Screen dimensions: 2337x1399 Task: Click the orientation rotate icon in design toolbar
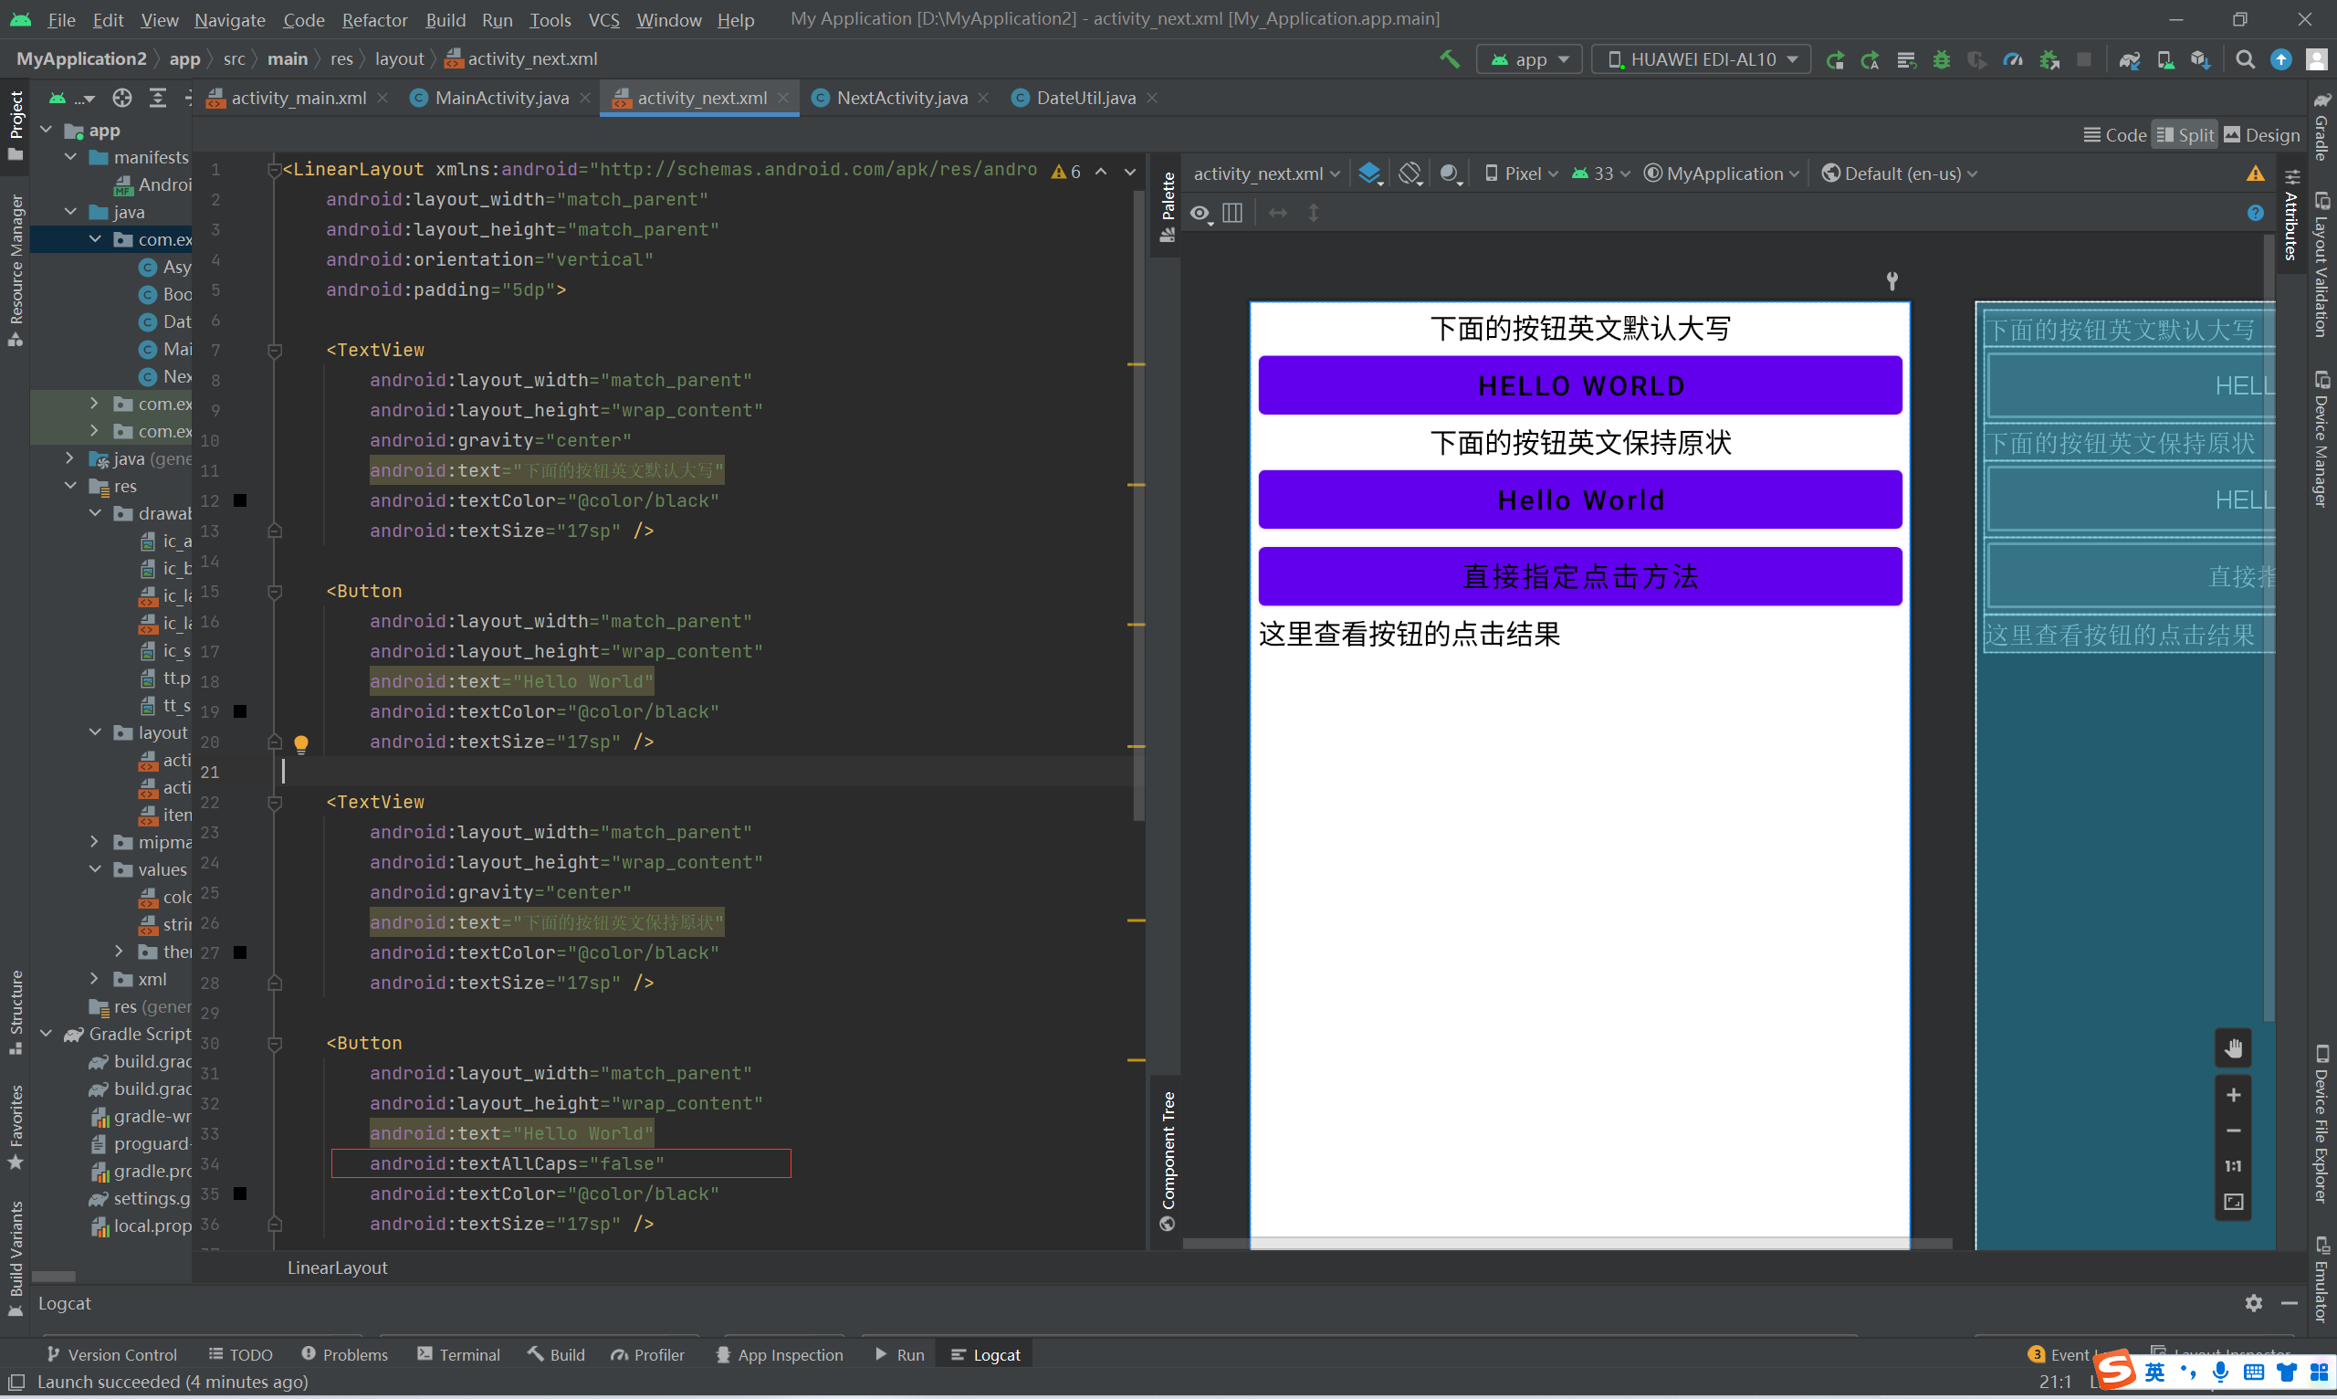point(1410,174)
